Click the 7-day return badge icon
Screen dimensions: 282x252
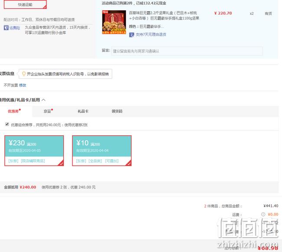[131, 35]
